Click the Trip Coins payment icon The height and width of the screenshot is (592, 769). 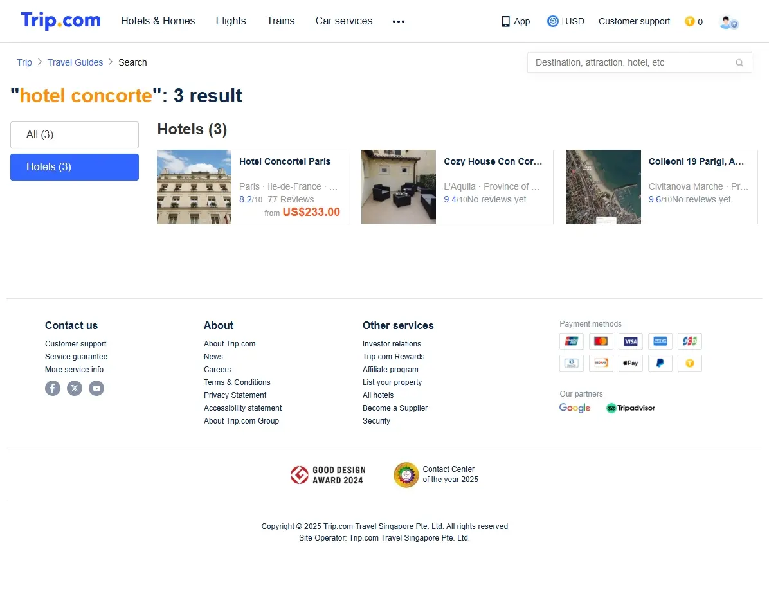tap(689, 363)
